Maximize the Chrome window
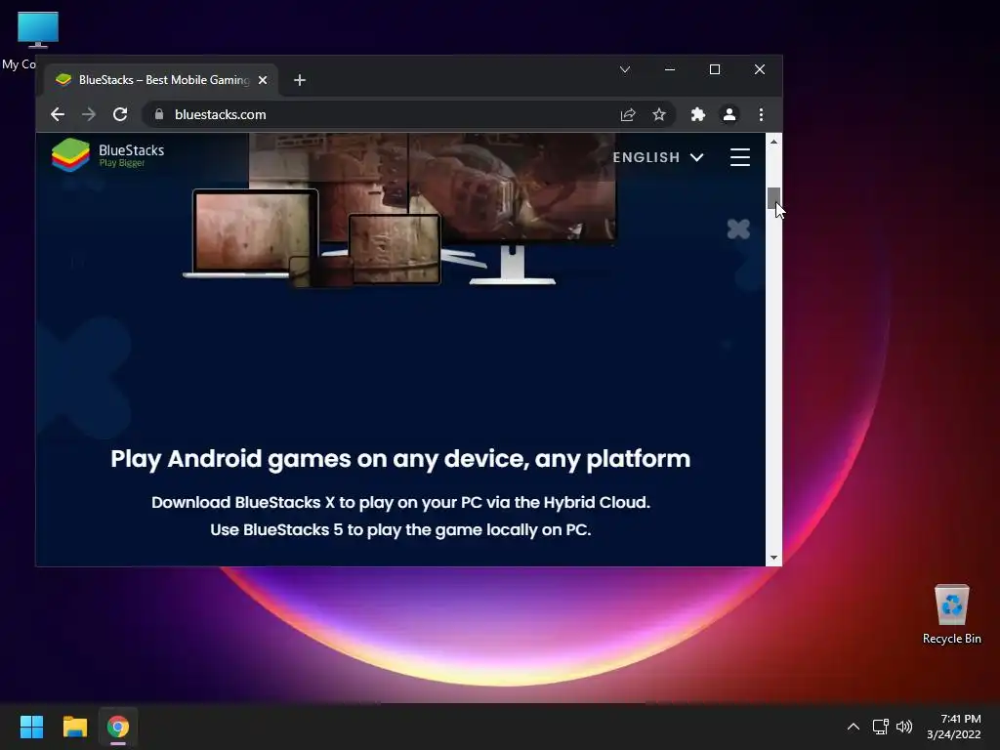The width and height of the screenshot is (1000, 750). pos(715,69)
